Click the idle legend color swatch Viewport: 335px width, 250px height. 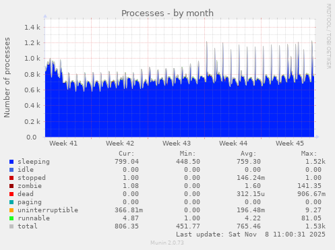11,170
